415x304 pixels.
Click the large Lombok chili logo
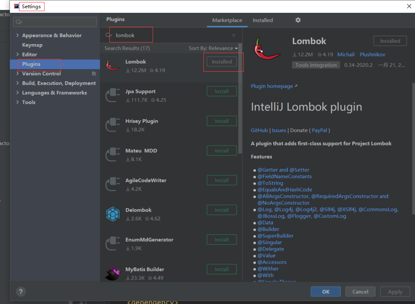click(266, 49)
